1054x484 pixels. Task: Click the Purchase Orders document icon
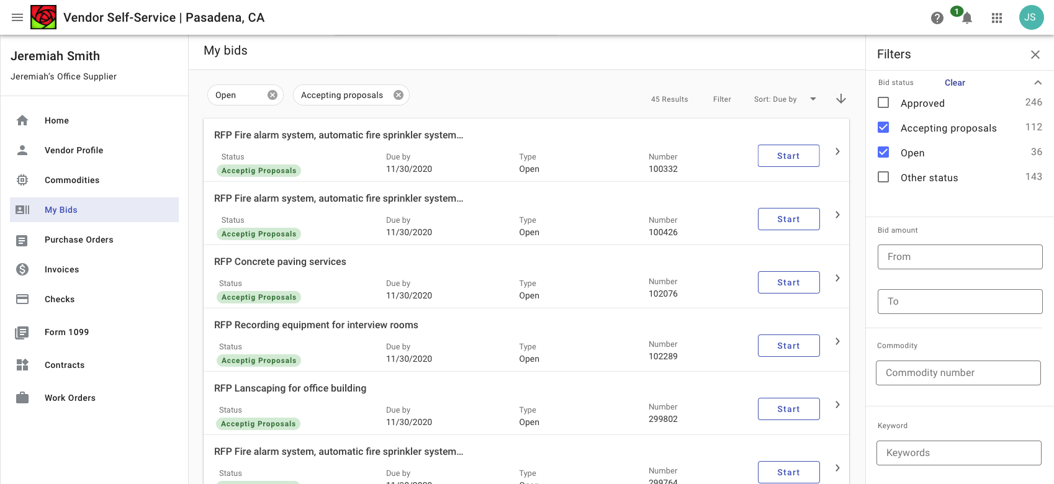tap(22, 240)
